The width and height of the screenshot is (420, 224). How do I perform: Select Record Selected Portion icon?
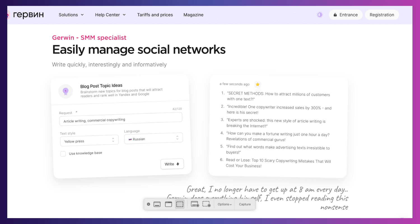(x=206, y=204)
